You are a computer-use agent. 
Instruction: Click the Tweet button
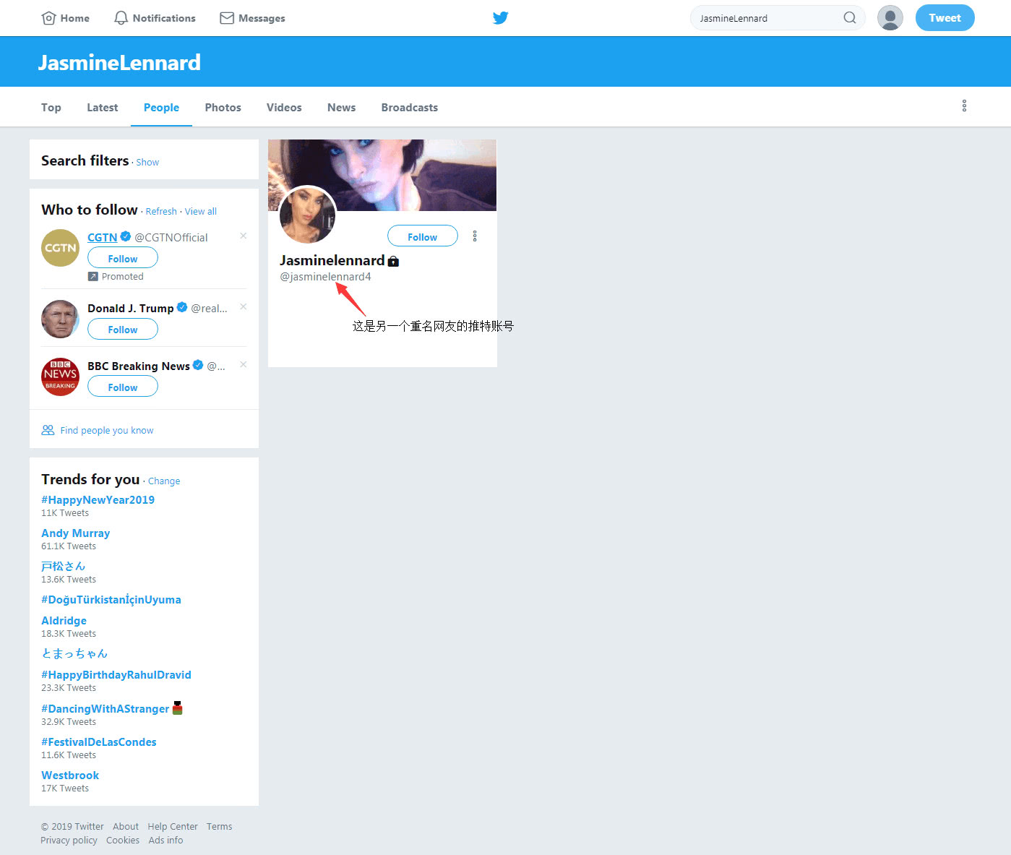pos(945,18)
